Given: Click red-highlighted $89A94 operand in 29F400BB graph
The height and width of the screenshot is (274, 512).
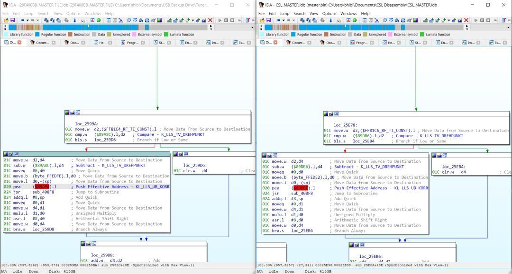Looking at the screenshot, I should point(42,186).
